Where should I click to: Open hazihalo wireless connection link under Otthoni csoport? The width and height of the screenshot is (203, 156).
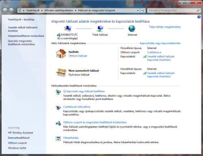pos(161,58)
